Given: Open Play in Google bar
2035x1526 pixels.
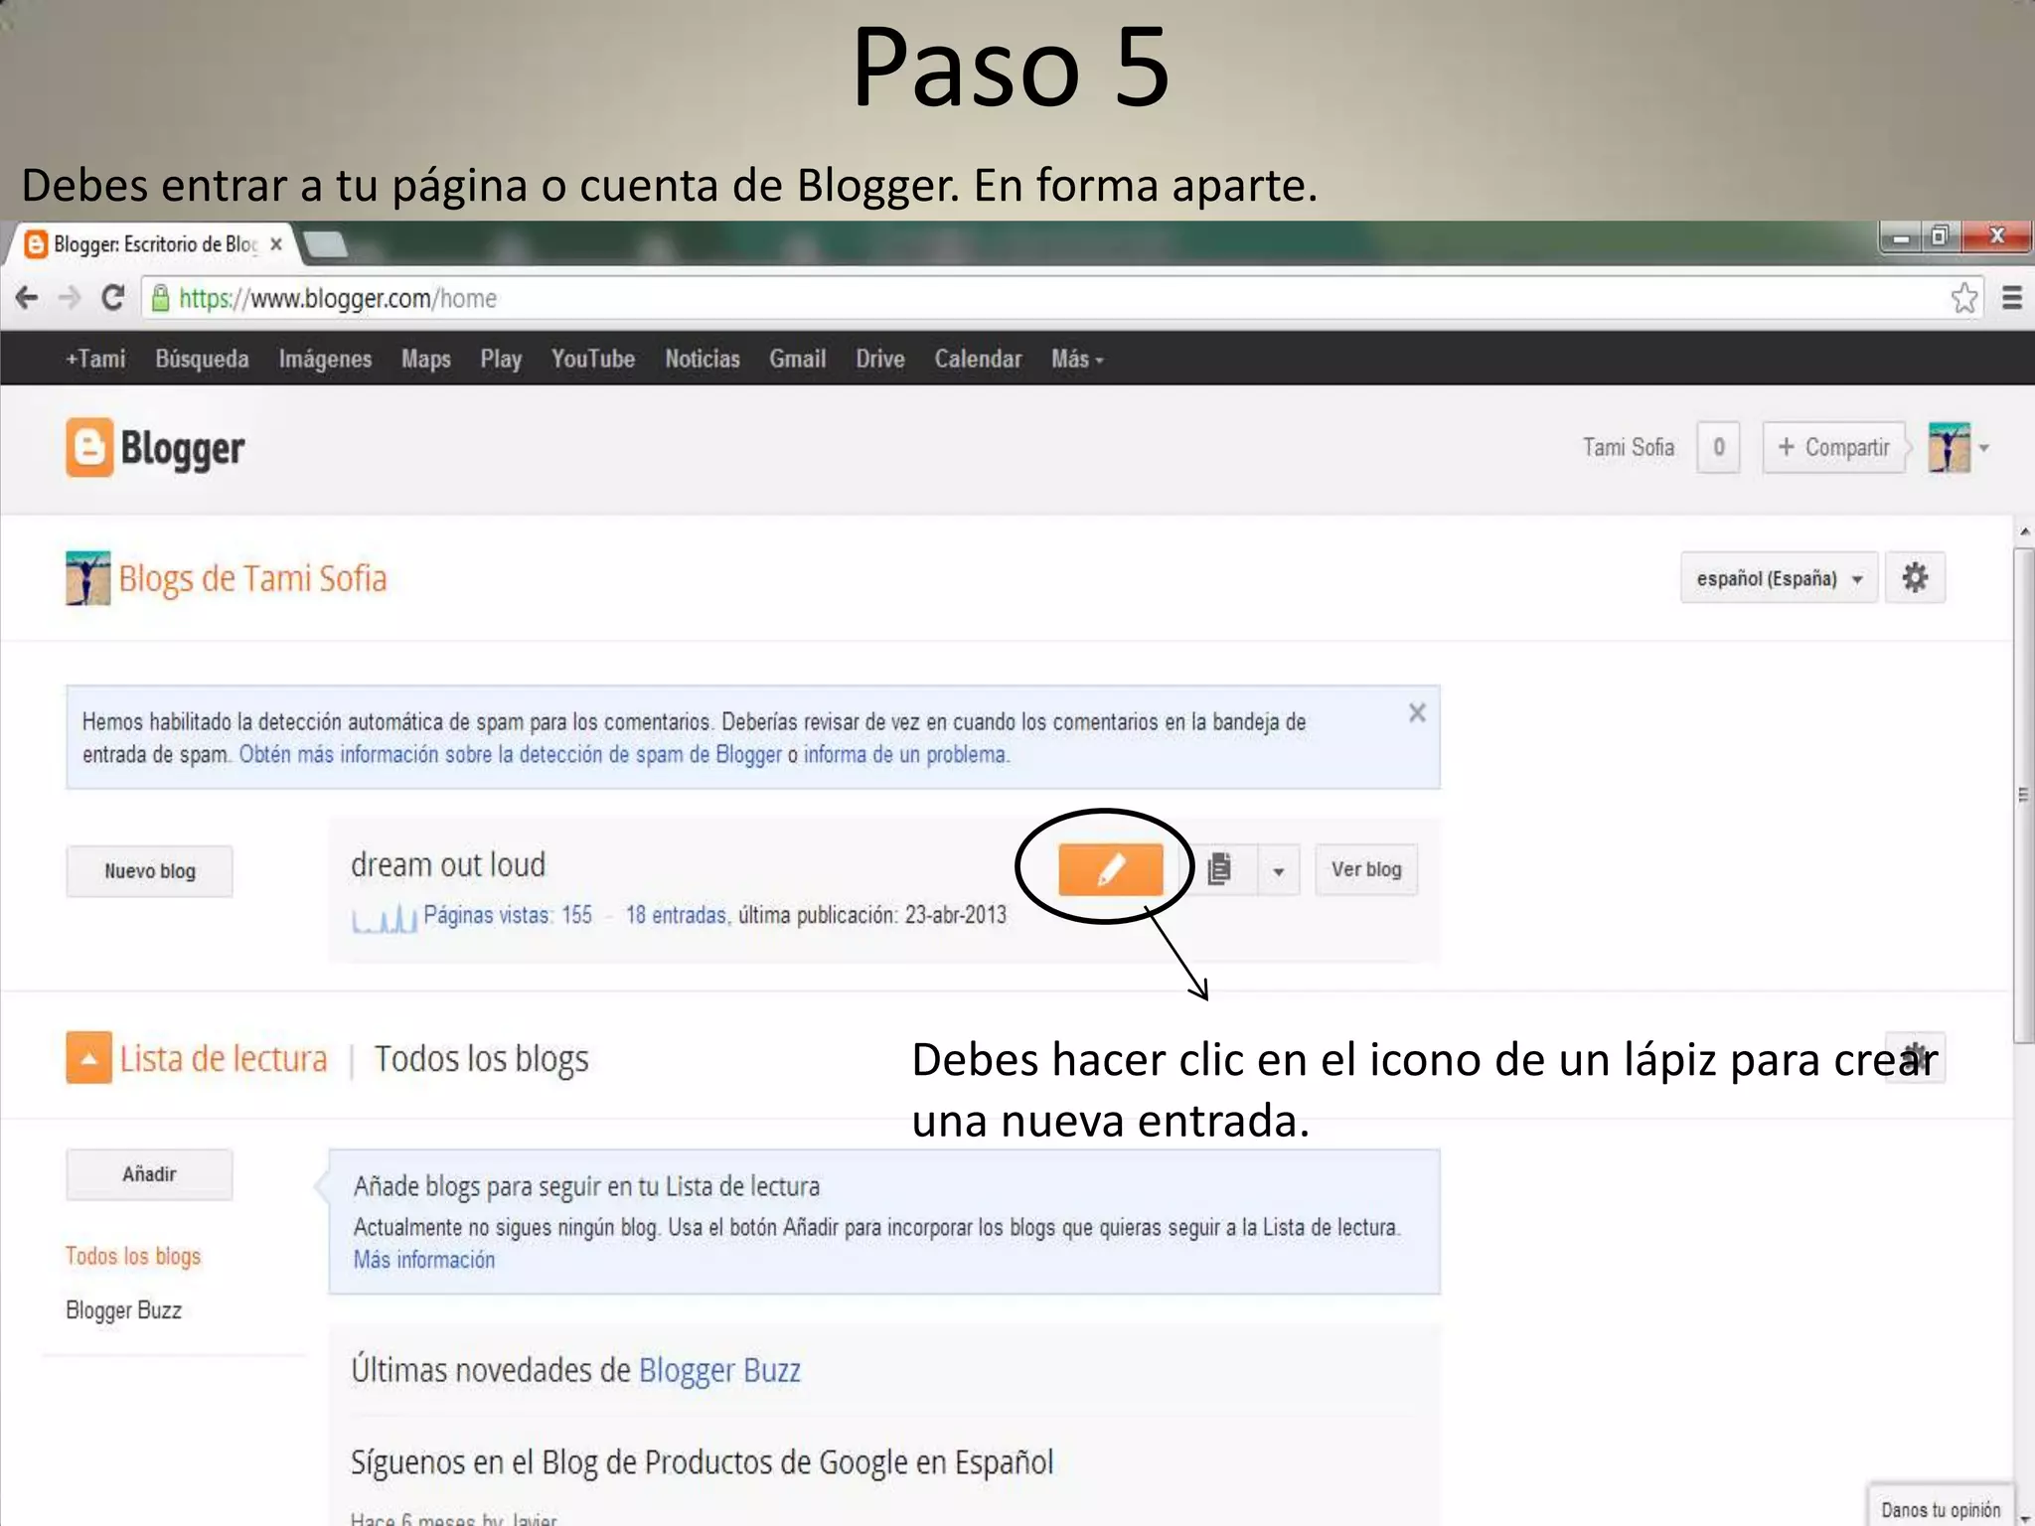Looking at the screenshot, I should click(501, 359).
